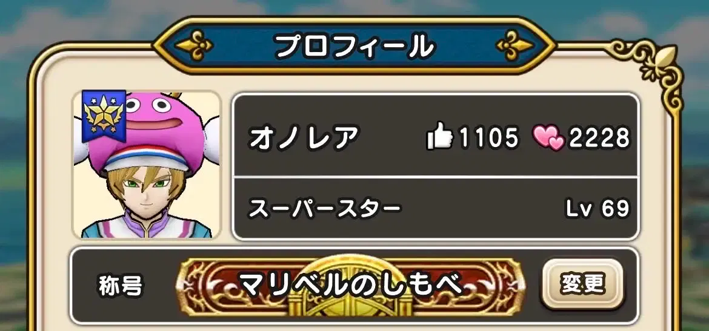This screenshot has height=331, width=709.
Task: Select the player name オノレア
Action: [x=304, y=137]
